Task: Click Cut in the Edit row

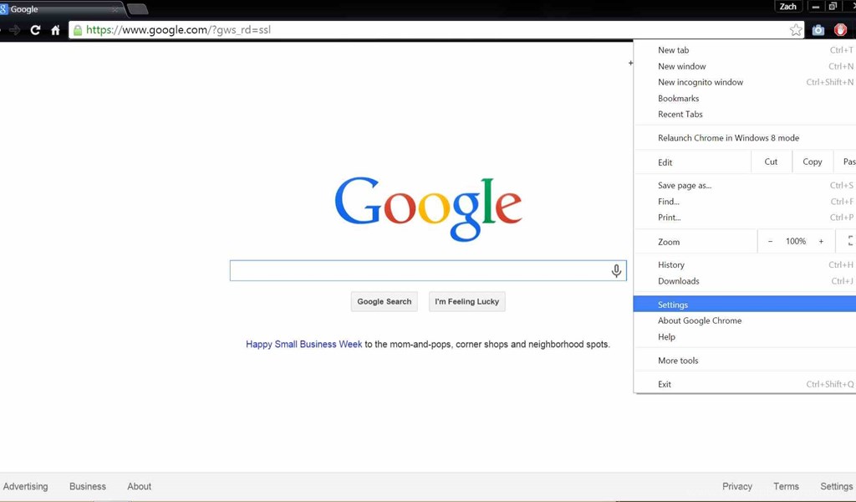Action: point(771,161)
